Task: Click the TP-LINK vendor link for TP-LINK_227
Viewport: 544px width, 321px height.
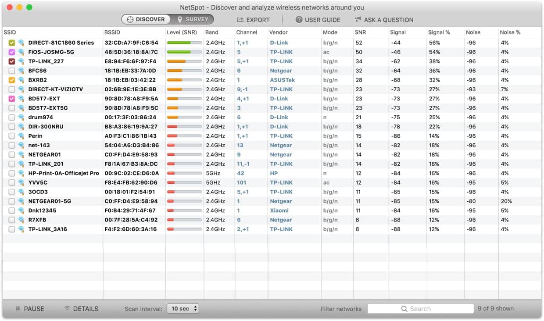Action: (x=281, y=61)
